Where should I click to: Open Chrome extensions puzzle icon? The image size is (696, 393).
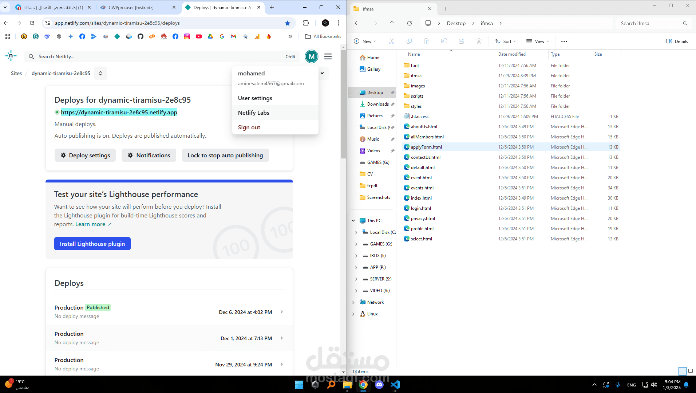point(306,23)
